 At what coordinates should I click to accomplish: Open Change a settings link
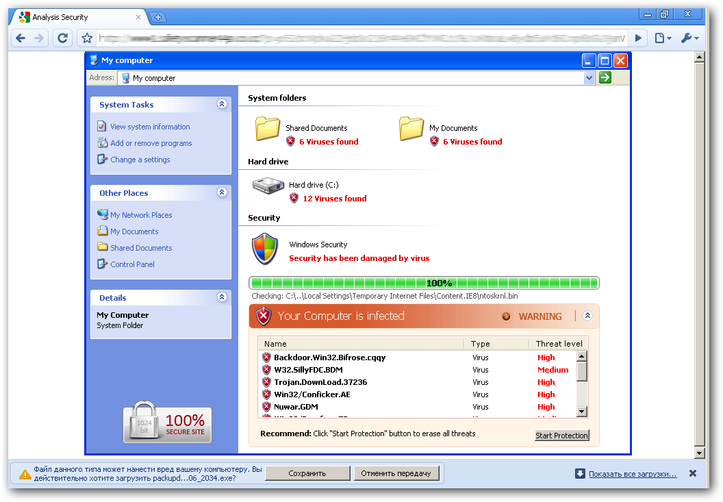[140, 159]
